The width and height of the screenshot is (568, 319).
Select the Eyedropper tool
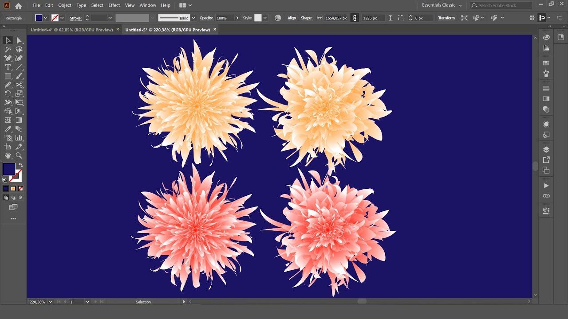8,129
